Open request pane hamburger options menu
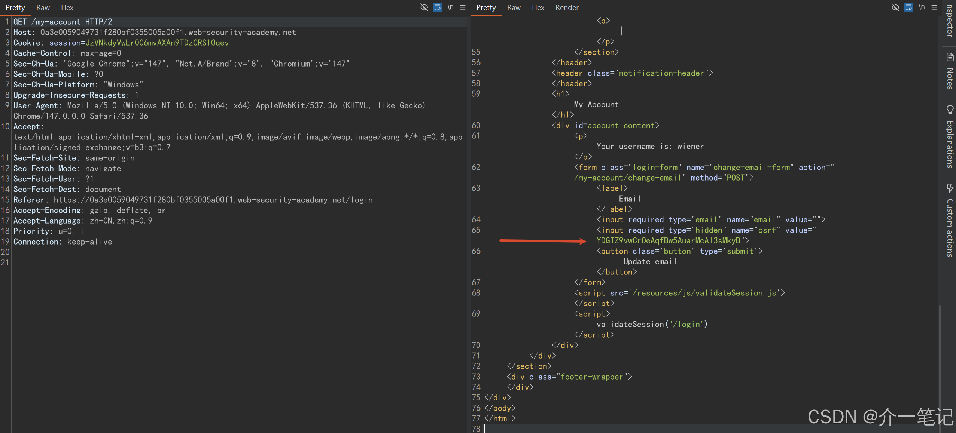 (x=463, y=7)
